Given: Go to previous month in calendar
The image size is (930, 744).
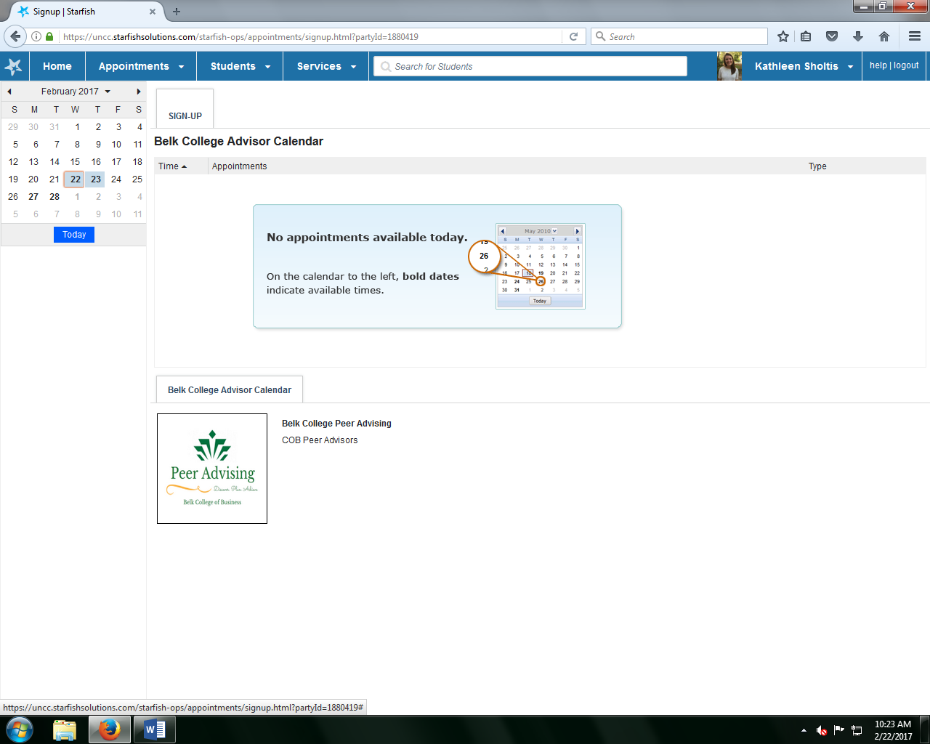Looking at the screenshot, I should point(9,92).
